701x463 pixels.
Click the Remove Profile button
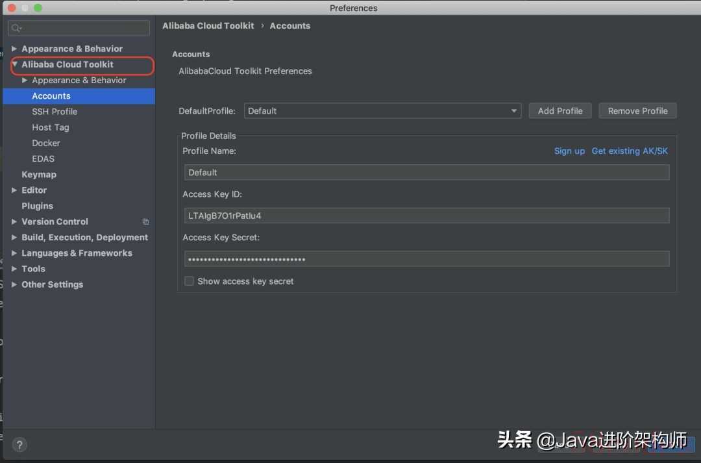pyautogui.click(x=637, y=111)
